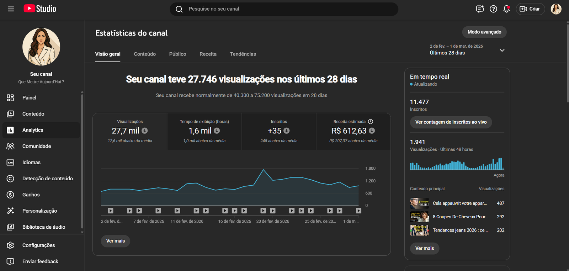Image resolution: width=569 pixels, height=271 pixels.
Task: Open the Criar create menu
Action: pos(530,9)
